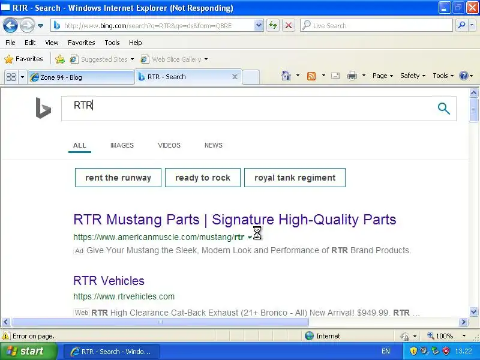480x360 pixels.
Task: Click the royal tank regiment suggestion
Action: pos(295,178)
